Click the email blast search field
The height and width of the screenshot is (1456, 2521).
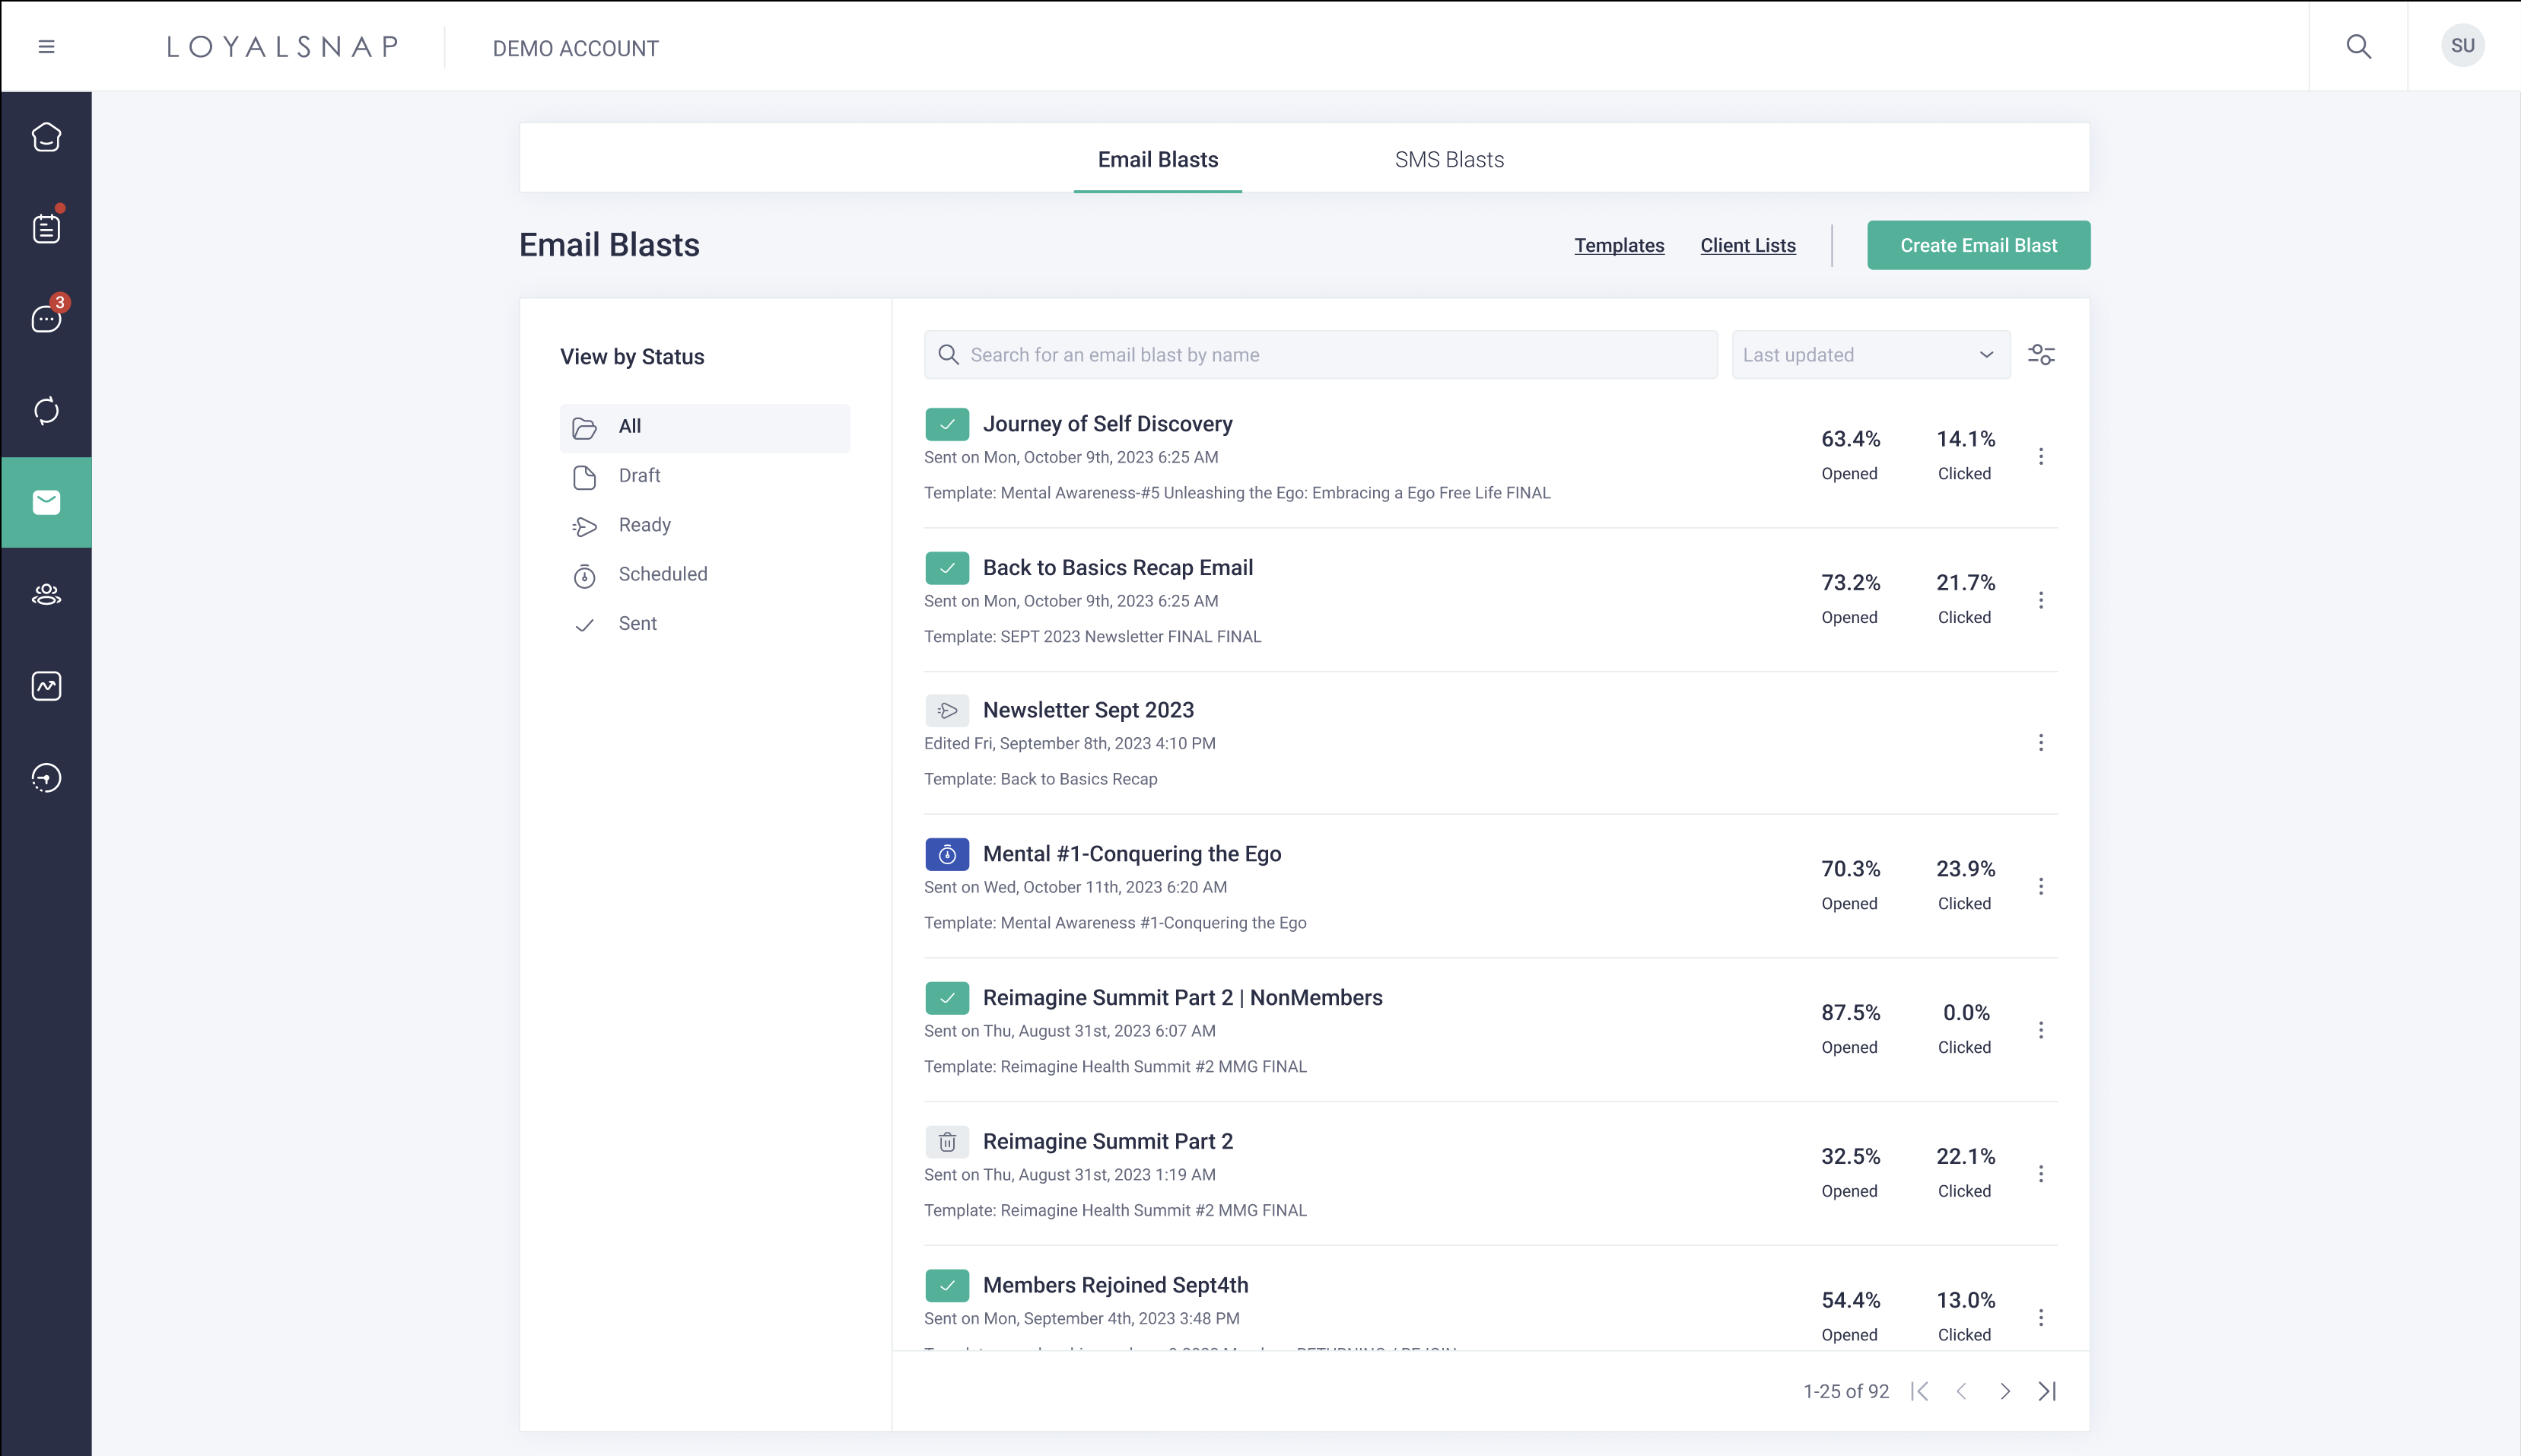coord(1320,355)
